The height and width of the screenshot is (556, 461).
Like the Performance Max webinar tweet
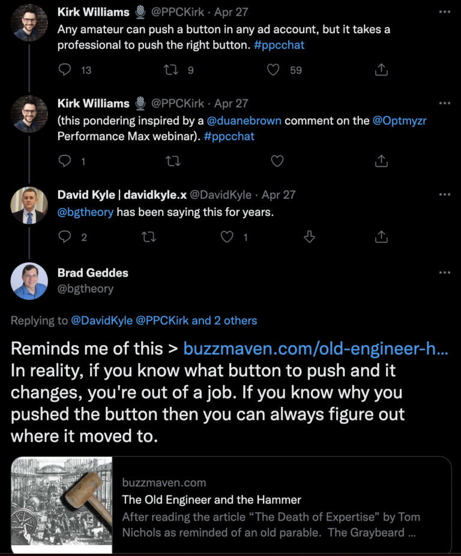277,161
